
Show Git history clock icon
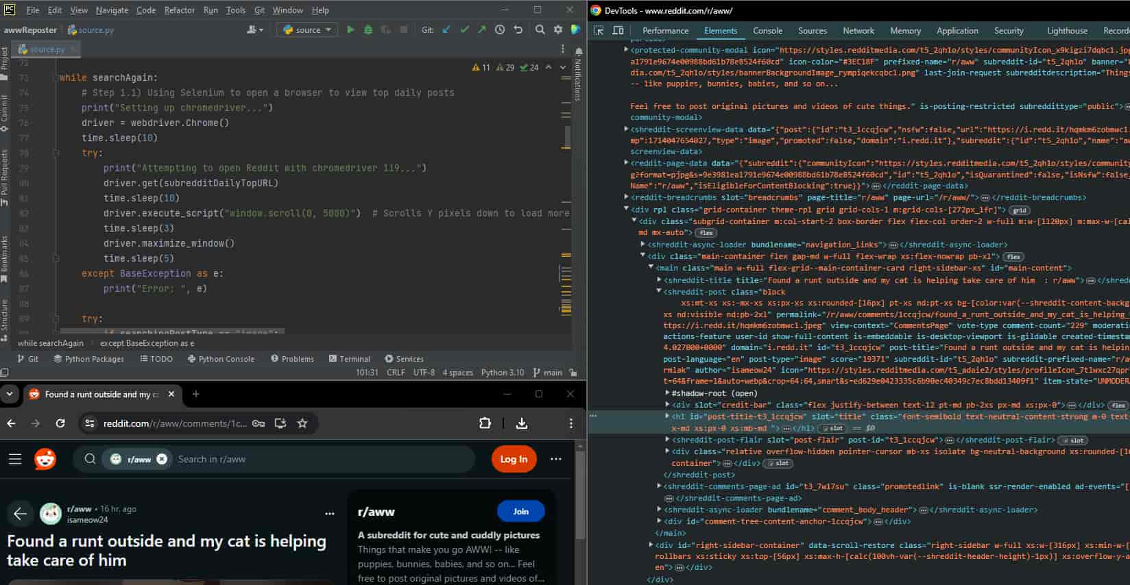coord(500,29)
